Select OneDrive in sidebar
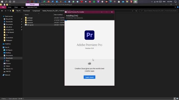The height and width of the screenshot is (100, 179). [x=8, y=44]
